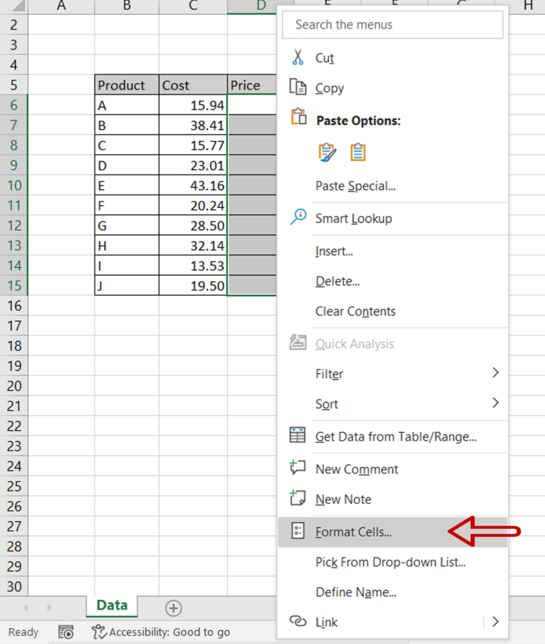Select column A header
The width and height of the screenshot is (545, 644).
[x=61, y=6]
